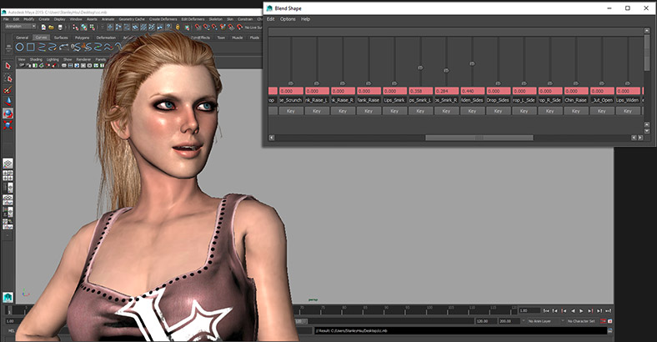Image resolution: width=657 pixels, height=342 pixels.
Task: Click slider handle above the 0.440 value
Action: (472, 63)
